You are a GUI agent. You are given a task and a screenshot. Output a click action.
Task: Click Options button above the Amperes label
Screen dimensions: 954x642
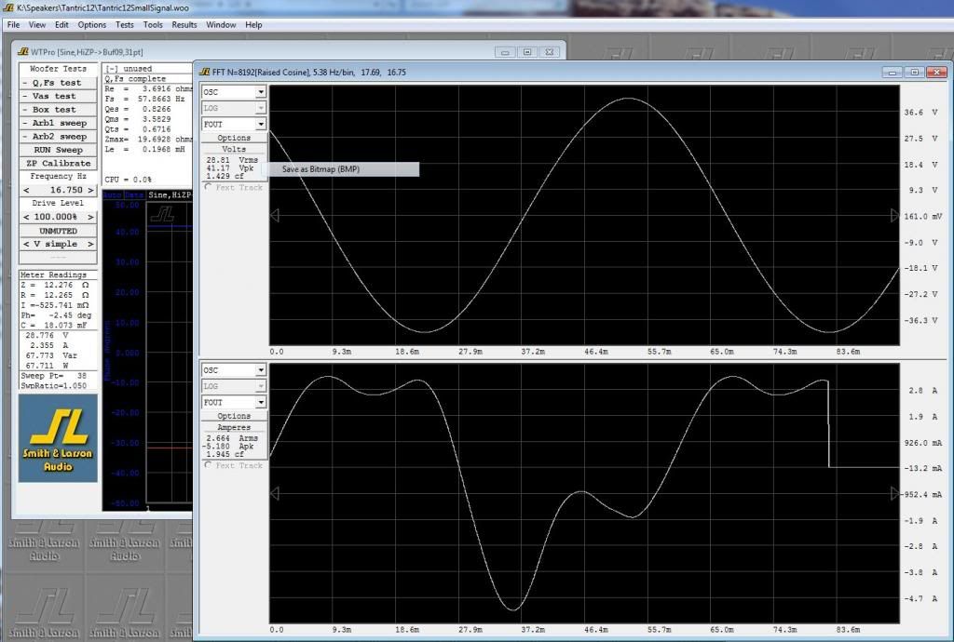pyautogui.click(x=234, y=416)
